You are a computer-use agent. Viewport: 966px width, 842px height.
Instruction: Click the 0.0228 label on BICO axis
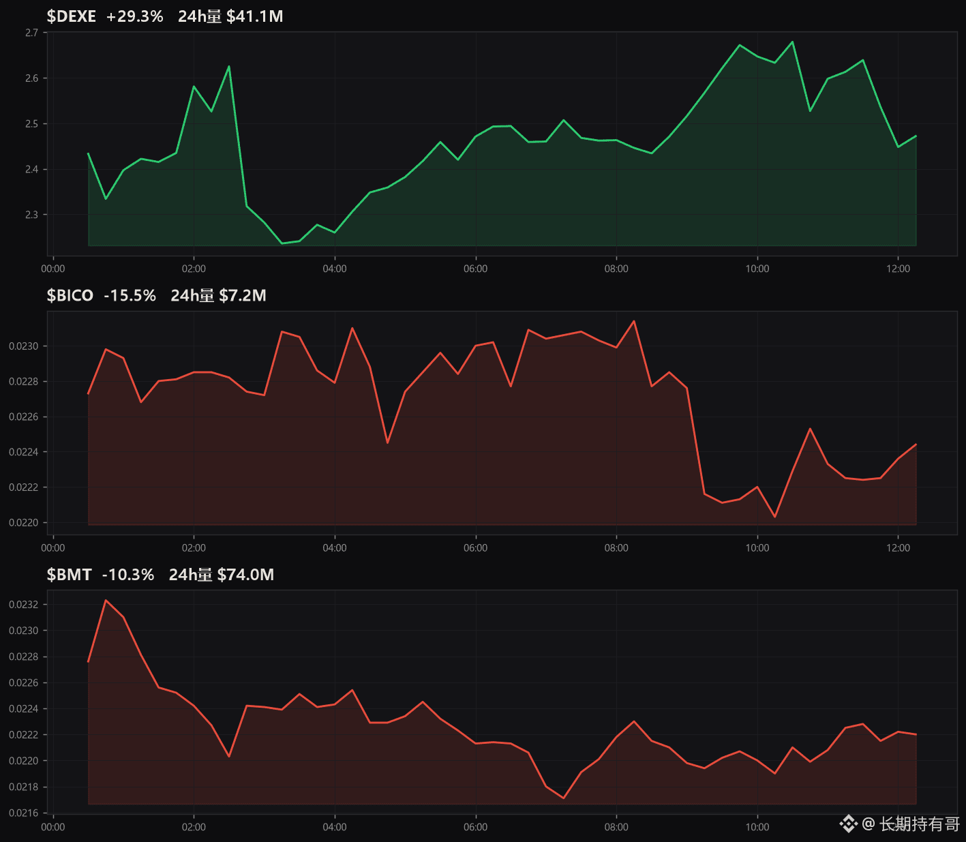point(24,382)
